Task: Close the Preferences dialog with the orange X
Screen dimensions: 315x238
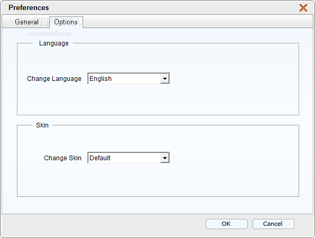Action: tap(303, 8)
